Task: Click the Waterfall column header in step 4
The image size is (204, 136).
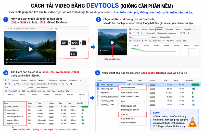Action: (189, 80)
